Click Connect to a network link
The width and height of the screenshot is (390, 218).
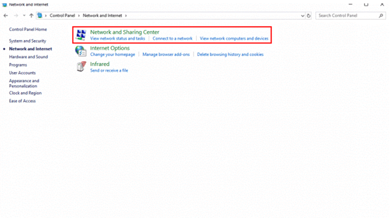(172, 39)
